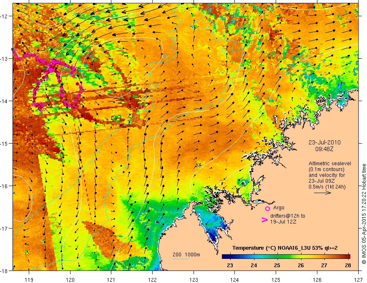
Task: Click longitude axis label 125
Action: [276, 280]
